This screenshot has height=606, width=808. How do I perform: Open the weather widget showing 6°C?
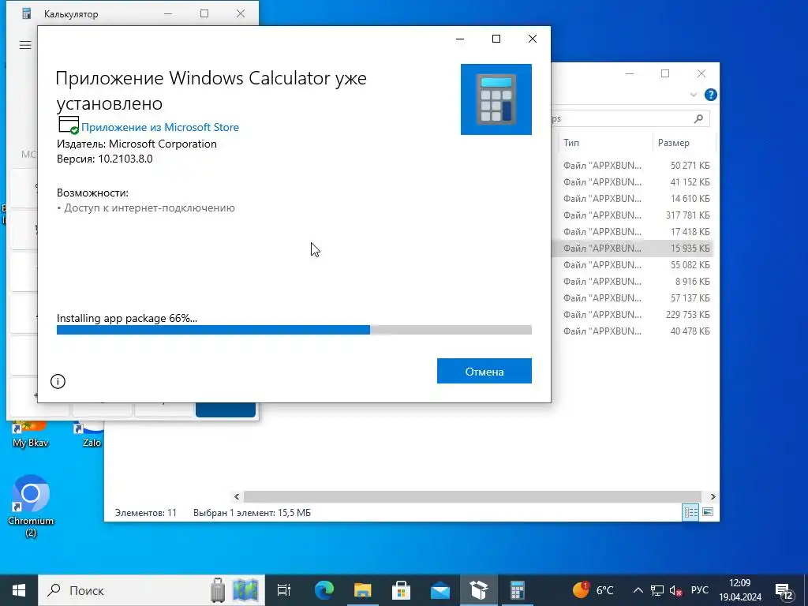pos(593,590)
